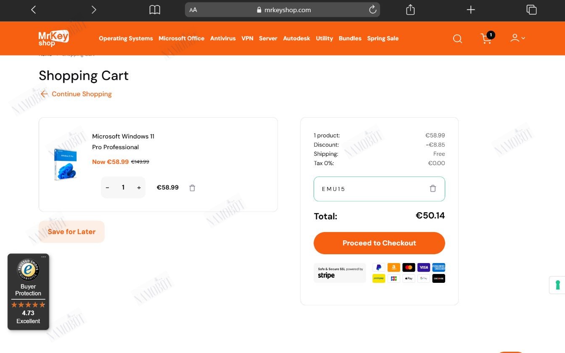Open the Autodesk menu

tap(296, 38)
